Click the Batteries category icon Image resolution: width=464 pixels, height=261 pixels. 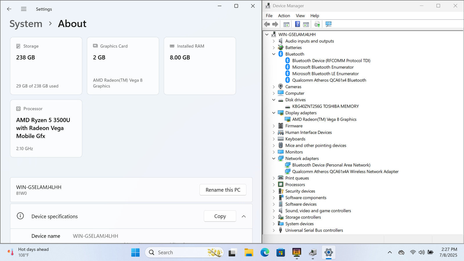point(280,48)
